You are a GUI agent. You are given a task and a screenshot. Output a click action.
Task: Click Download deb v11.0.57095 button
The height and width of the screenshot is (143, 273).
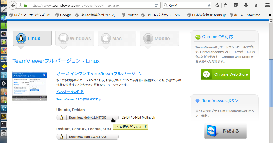87,117
